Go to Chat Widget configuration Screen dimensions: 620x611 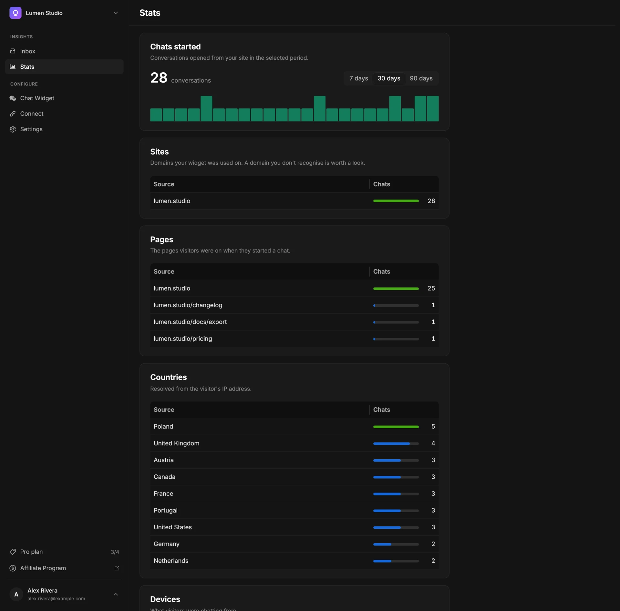click(64, 98)
